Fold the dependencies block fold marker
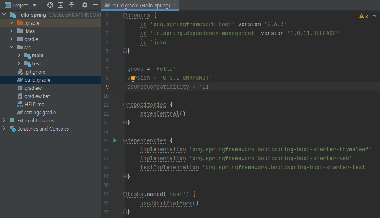The image size is (380, 218). 125,141
